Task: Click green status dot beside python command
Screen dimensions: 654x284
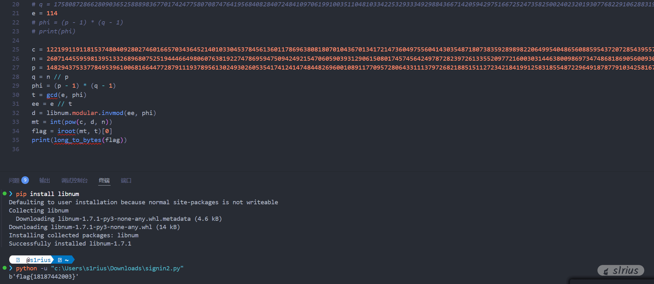Action: pos(4,268)
